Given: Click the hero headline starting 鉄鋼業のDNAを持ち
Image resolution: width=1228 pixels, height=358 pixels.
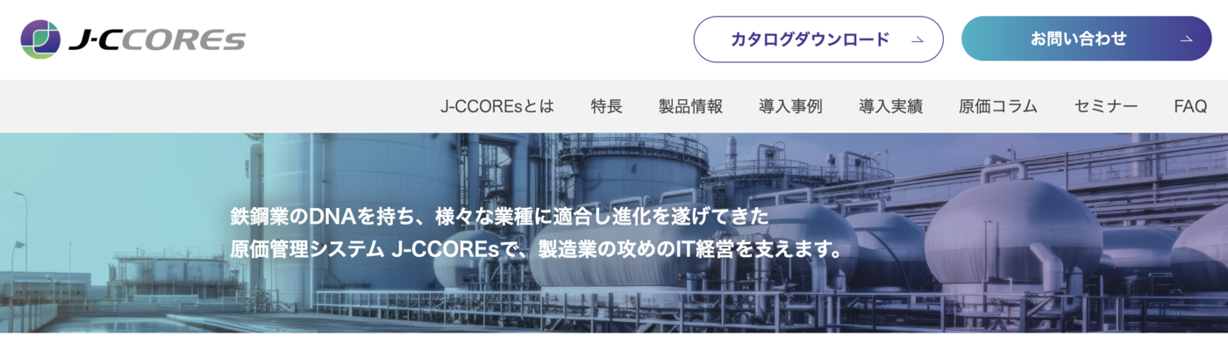Looking at the screenshot, I should tap(499, 216).
